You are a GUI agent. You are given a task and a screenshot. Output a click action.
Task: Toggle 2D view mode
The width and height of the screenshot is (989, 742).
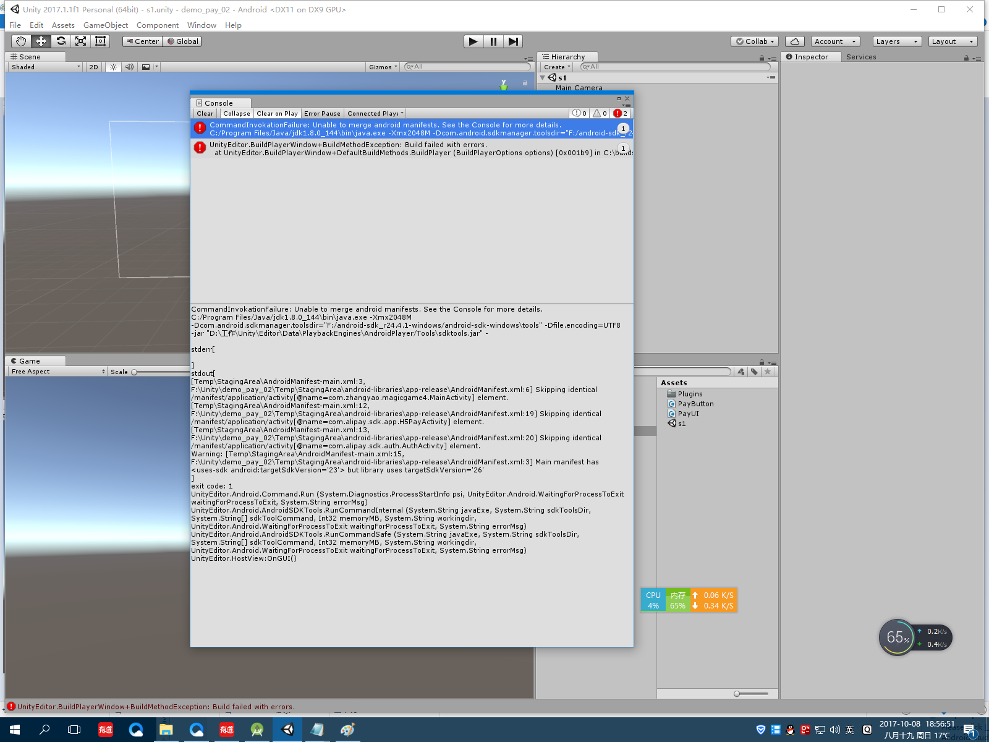93,67
